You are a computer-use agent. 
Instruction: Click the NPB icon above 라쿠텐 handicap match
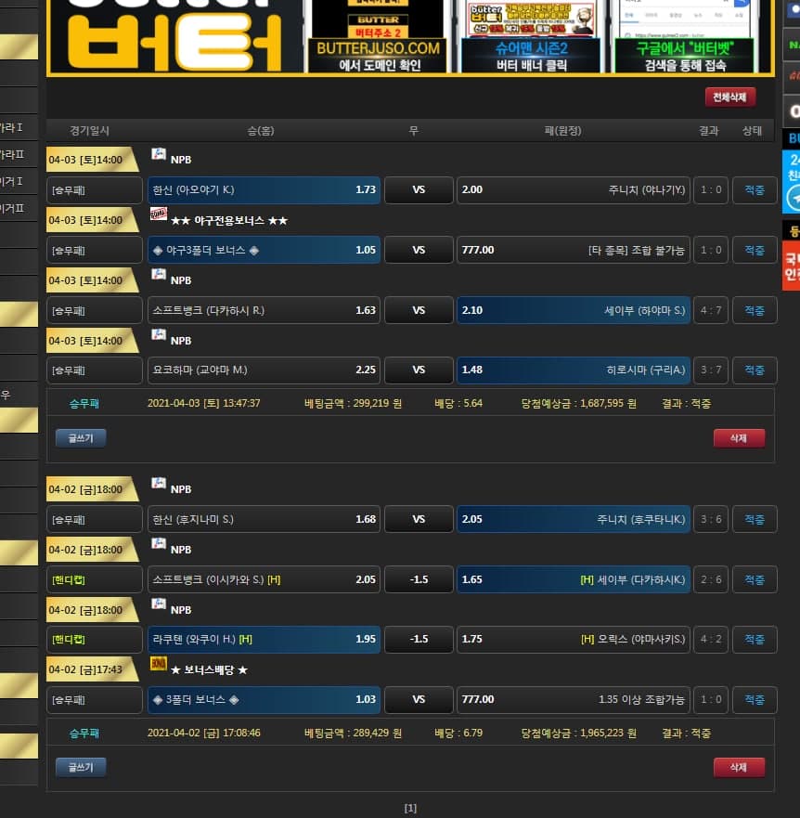pos(158,604)
